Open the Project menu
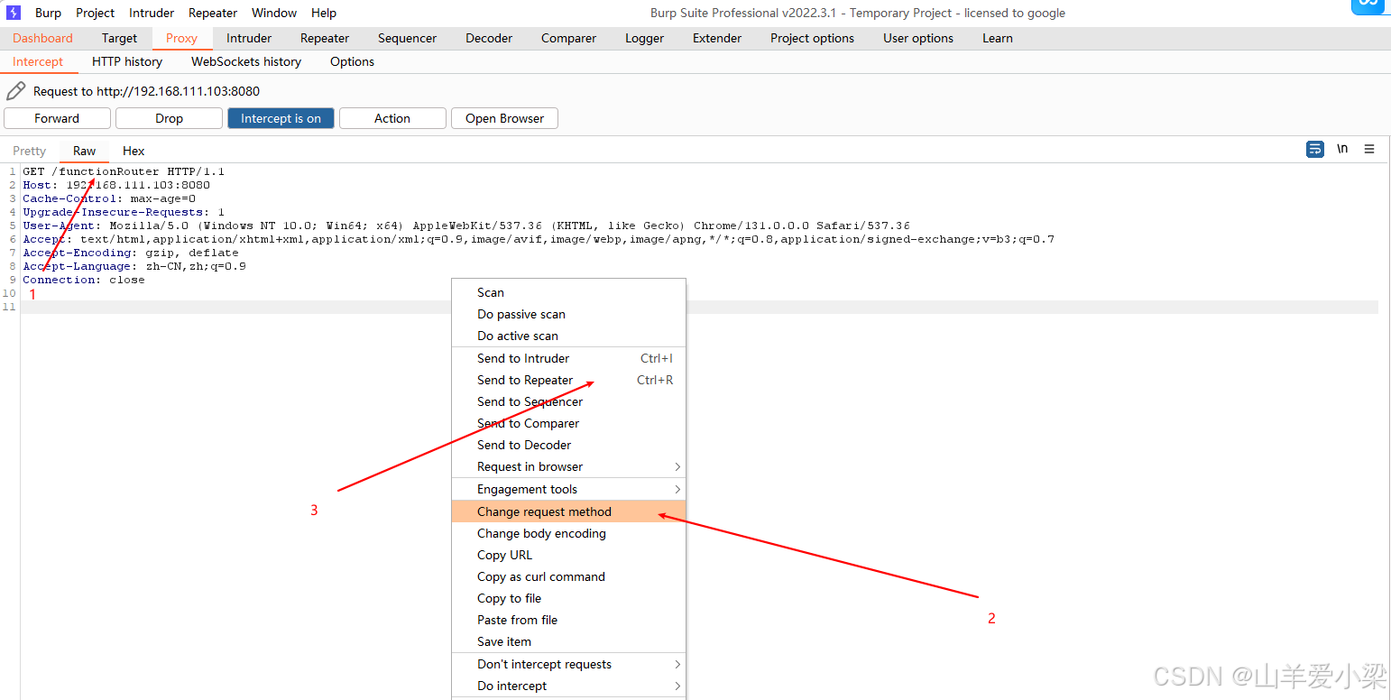This screenshot has height=700, width=1391. [x=96, y=13]
